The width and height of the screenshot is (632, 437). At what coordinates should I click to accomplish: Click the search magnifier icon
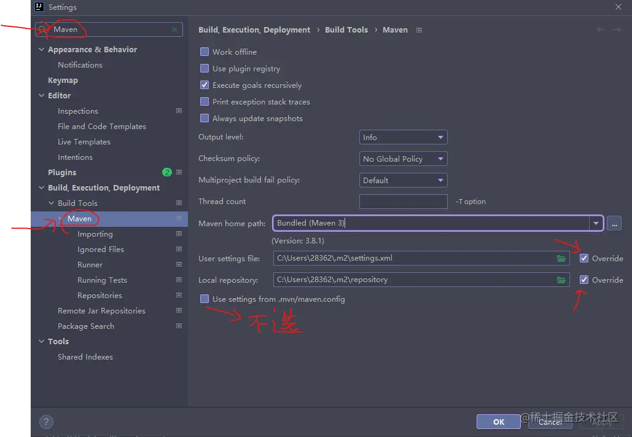[x=42, y=30]
